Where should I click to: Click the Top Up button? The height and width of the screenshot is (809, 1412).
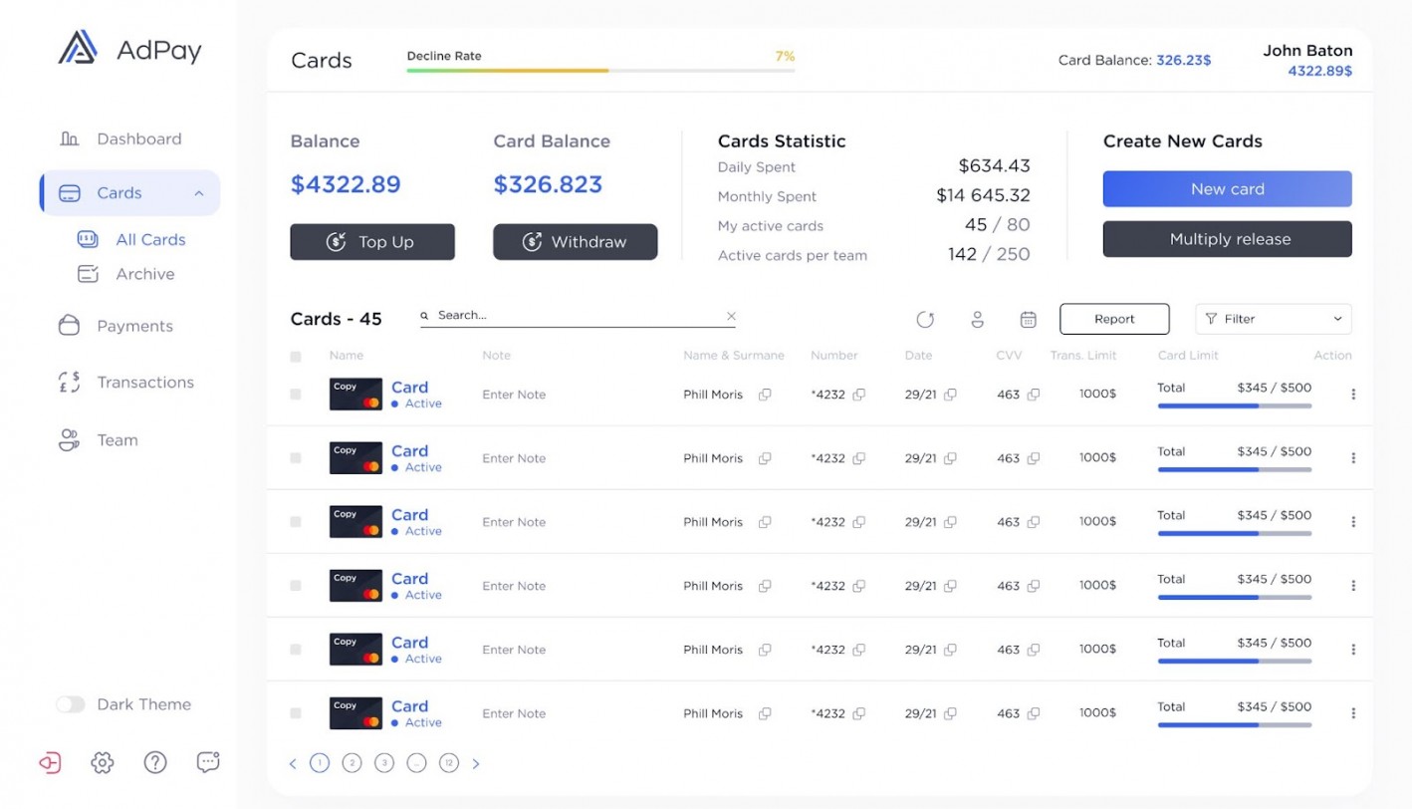372,242
